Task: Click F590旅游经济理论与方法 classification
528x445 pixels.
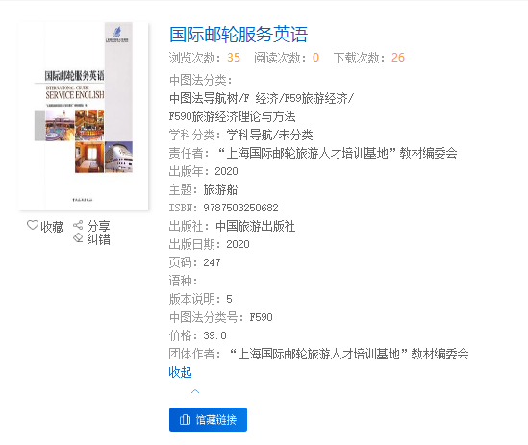Action: pyautogui.click(x=232, y=117)
